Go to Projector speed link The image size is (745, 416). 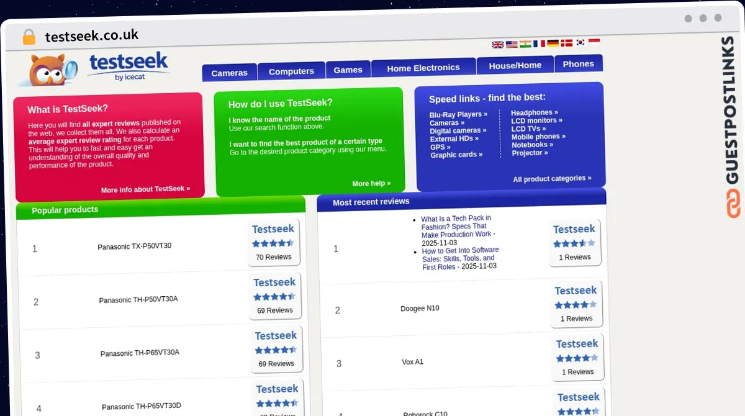point(530,153)
